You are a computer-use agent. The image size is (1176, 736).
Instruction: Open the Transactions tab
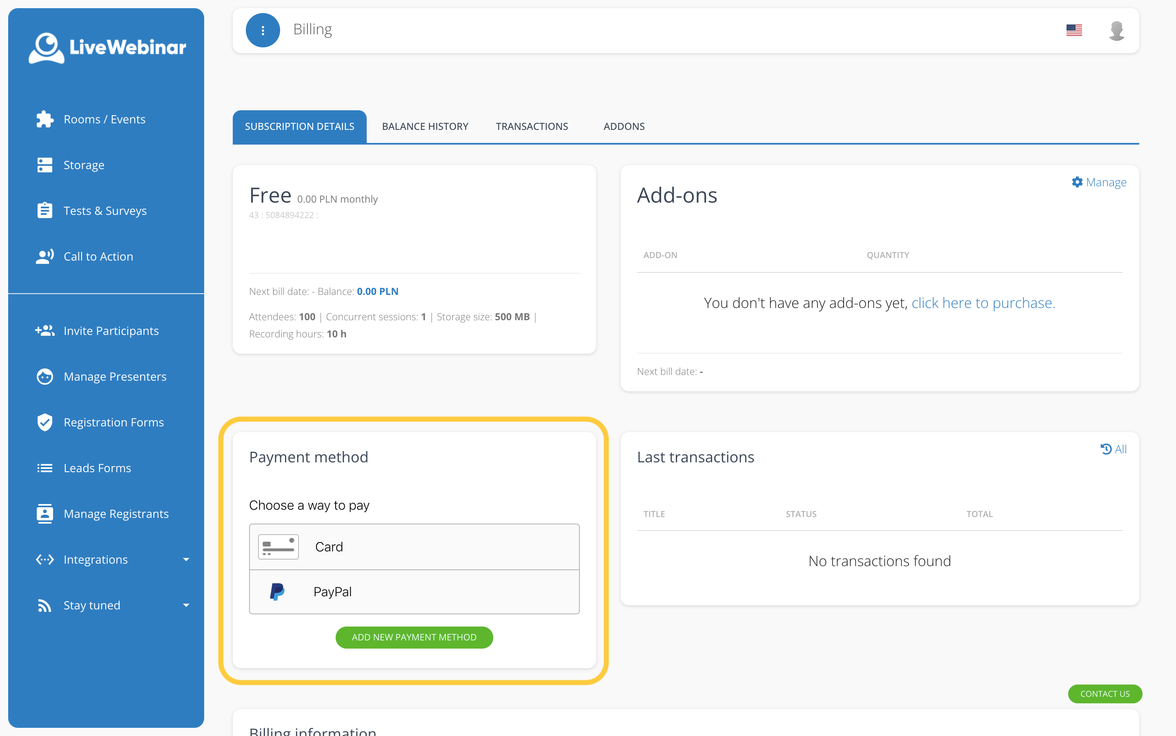click(x=532, y=127)
